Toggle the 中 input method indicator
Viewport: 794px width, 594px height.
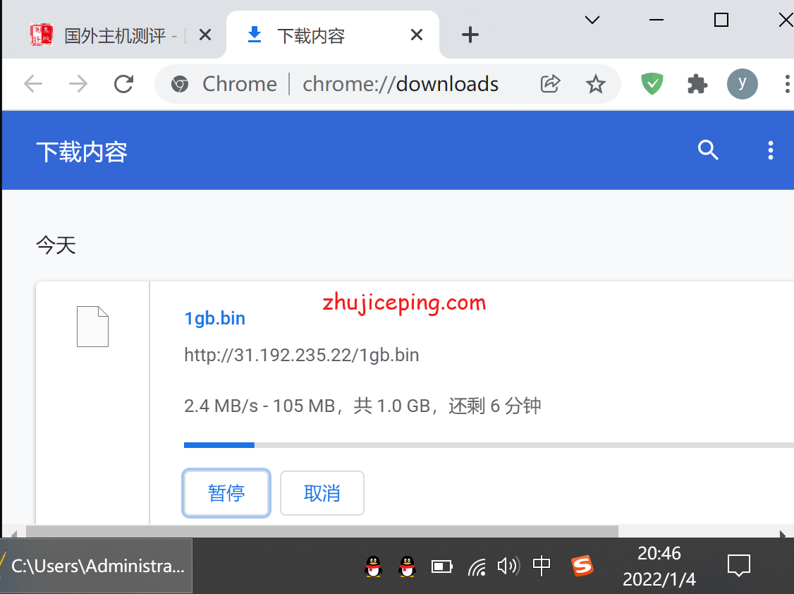coord(541,566)
